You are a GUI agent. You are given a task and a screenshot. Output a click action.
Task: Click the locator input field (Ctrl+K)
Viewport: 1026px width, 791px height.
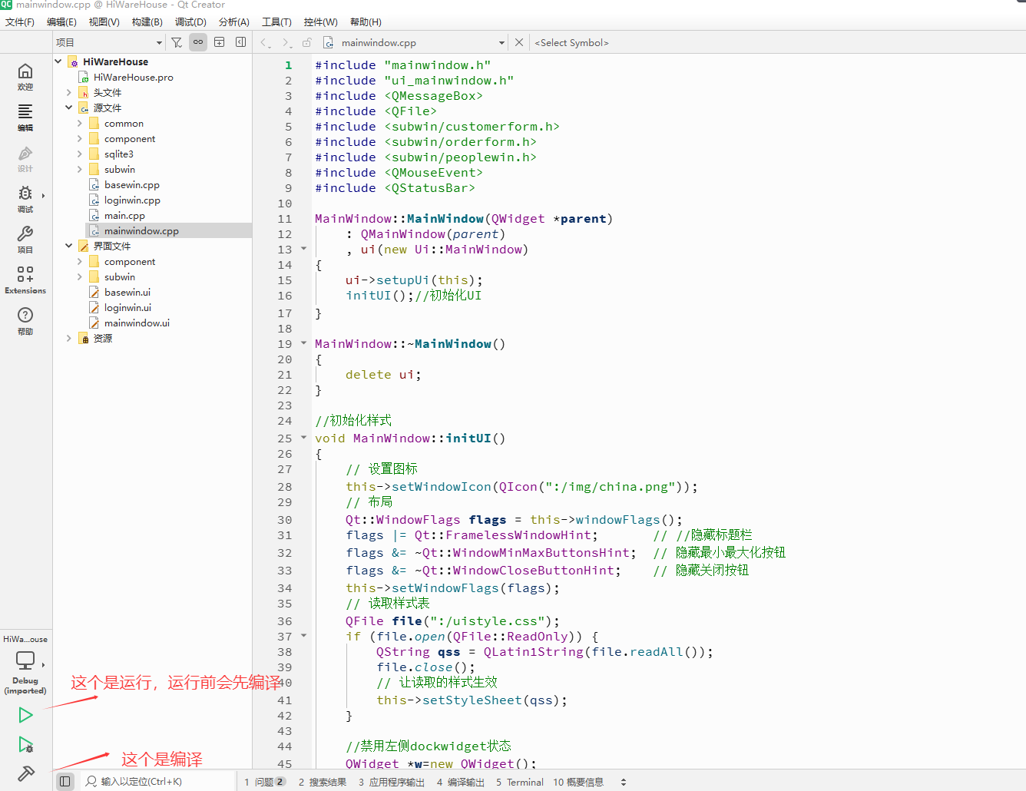pyautogui.click(x=157, y=781)
